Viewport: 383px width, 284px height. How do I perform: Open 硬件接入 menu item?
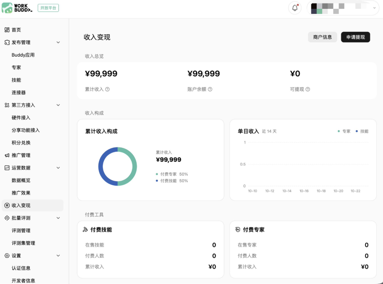tap(21, 118)
